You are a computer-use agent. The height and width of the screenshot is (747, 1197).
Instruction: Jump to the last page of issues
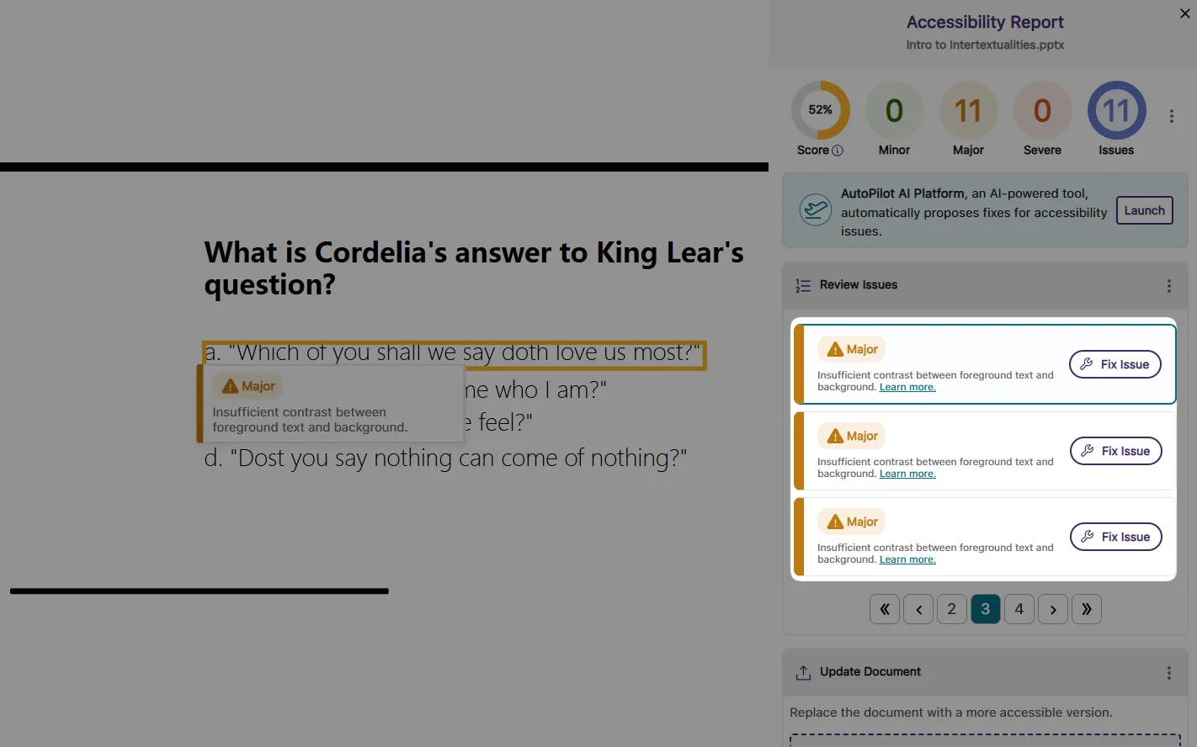[x=1087, y=609]
